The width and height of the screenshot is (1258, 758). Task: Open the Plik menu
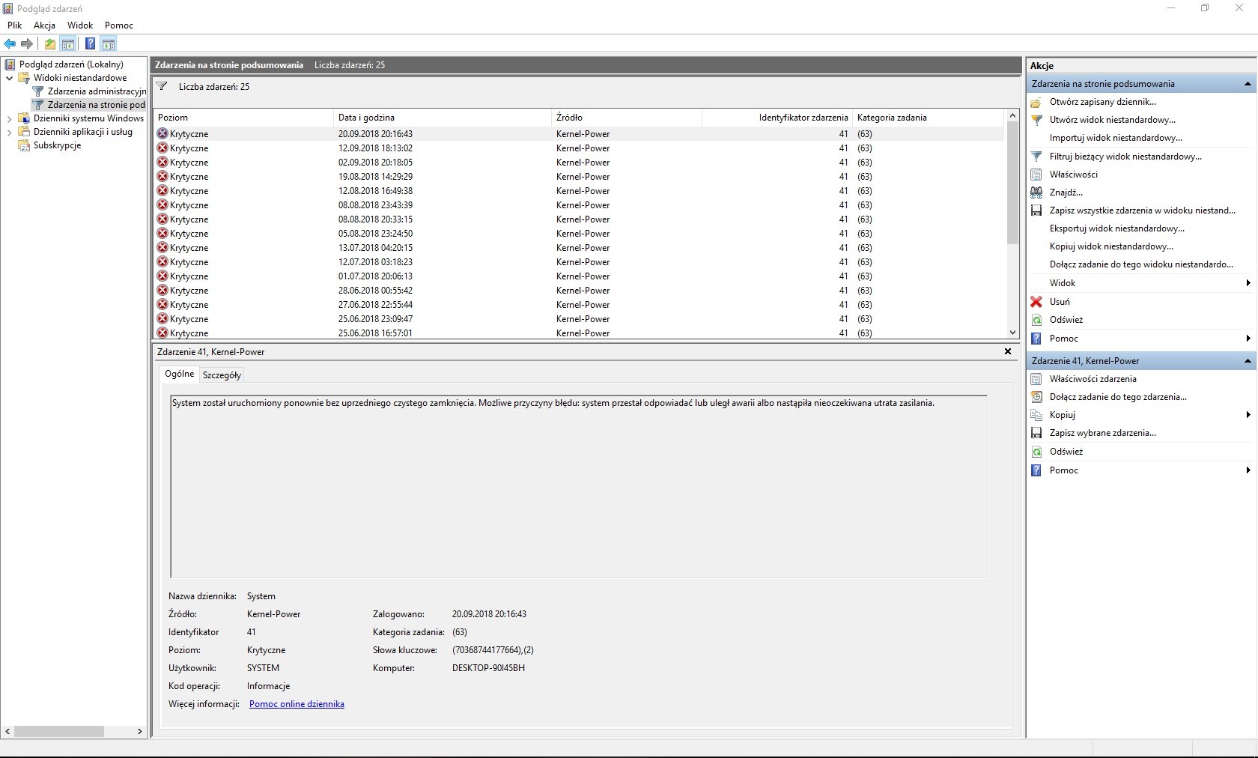pos(15,25)
